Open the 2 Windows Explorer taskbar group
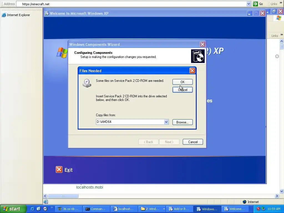The height and width of the screenshot is (213, 284). (152, 209)
